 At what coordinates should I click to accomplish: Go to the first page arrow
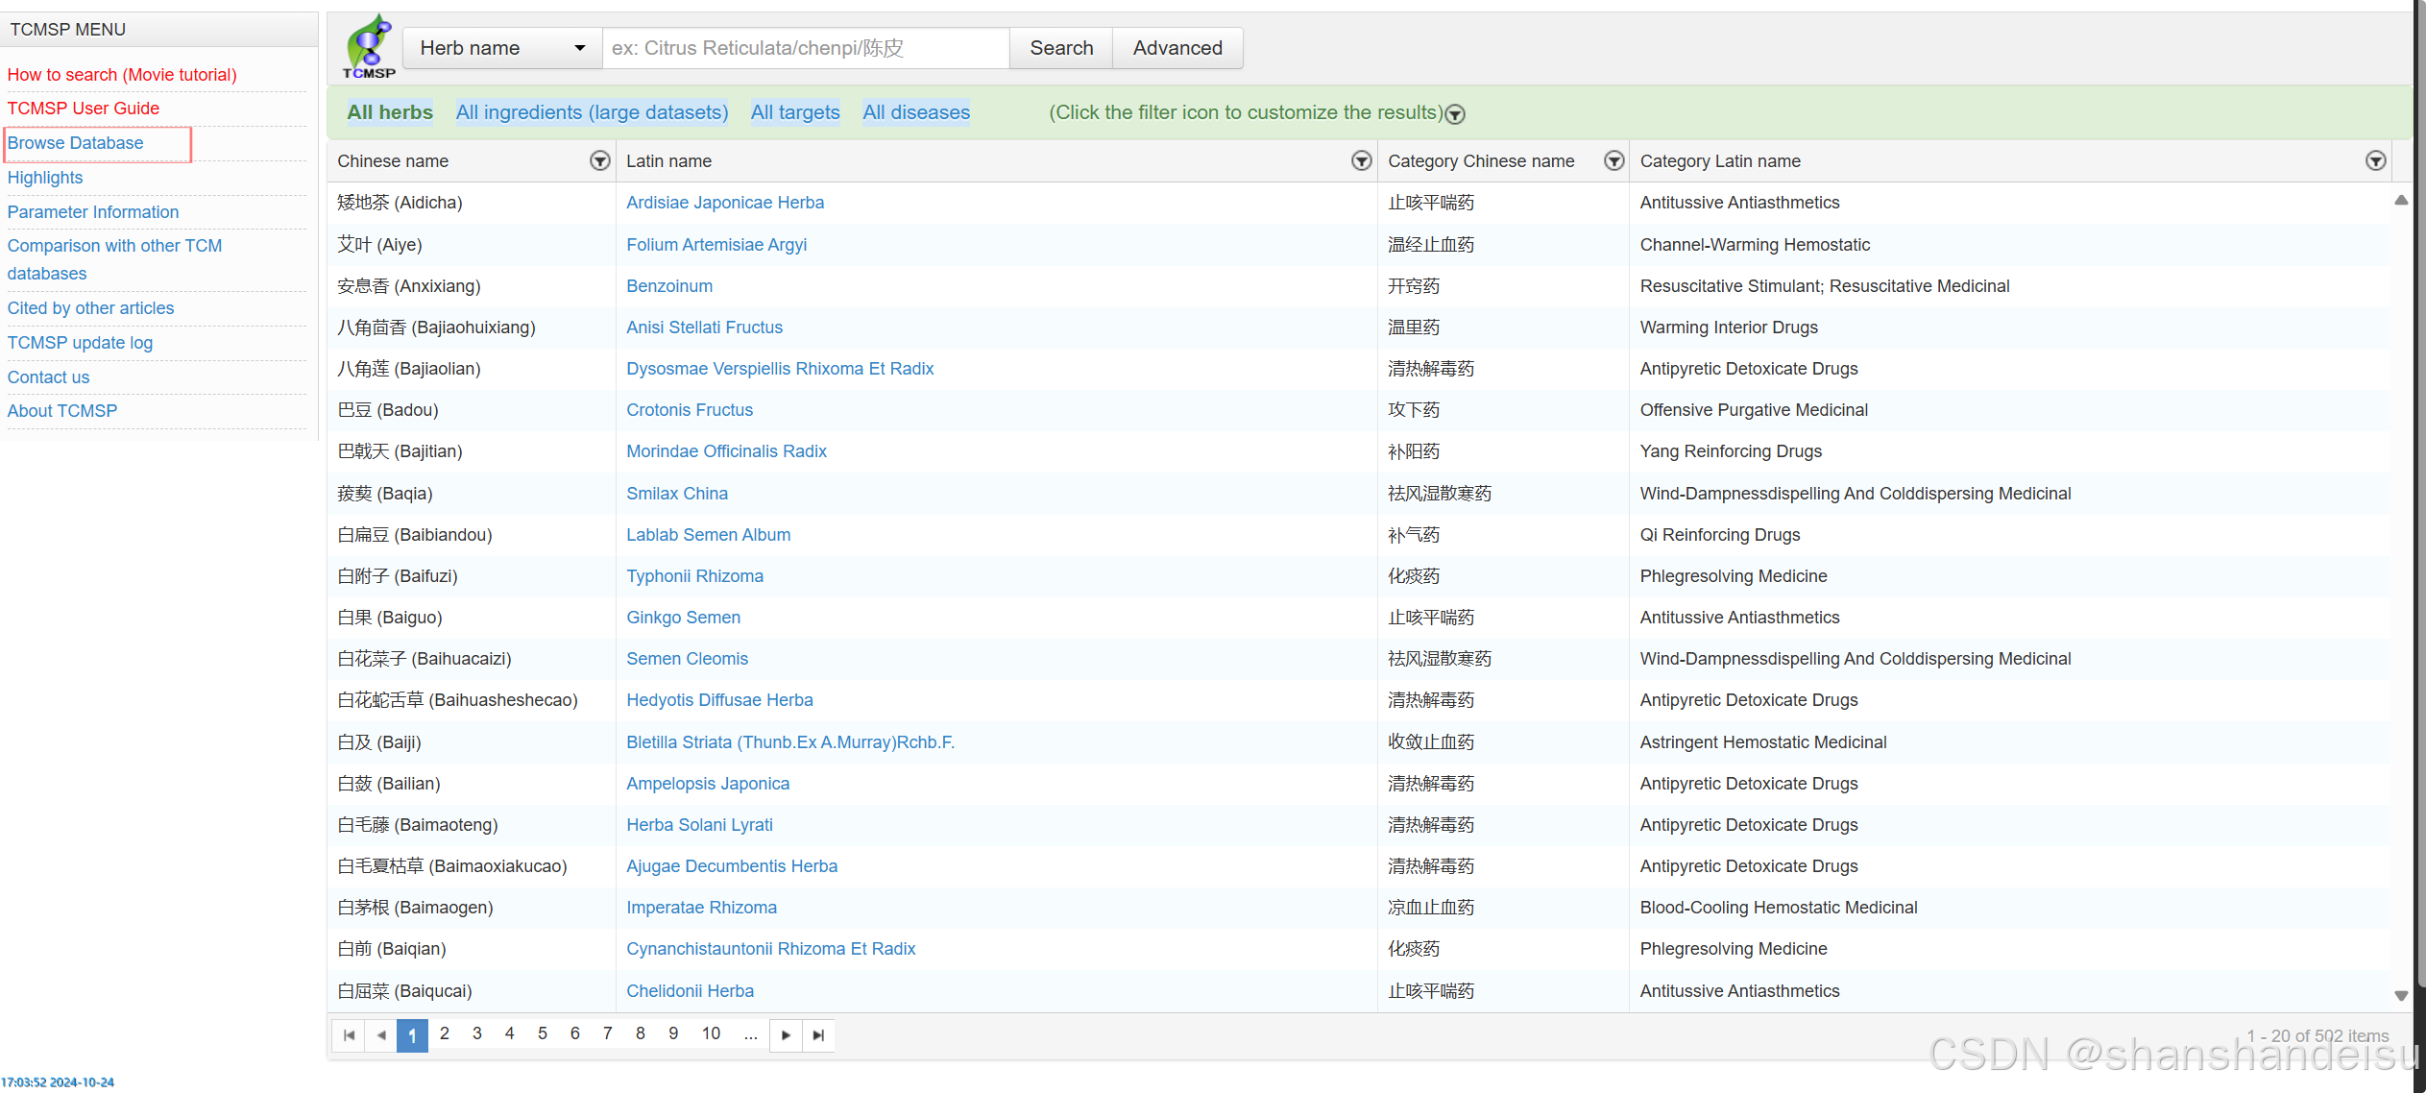349,1034
